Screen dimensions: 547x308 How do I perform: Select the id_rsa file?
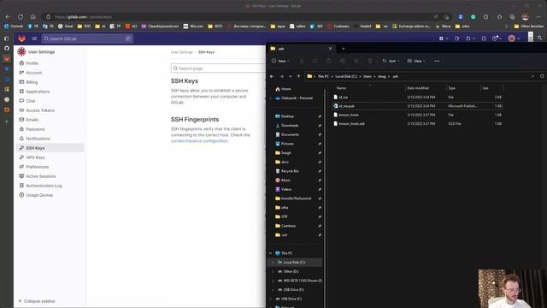click(417, 97)
